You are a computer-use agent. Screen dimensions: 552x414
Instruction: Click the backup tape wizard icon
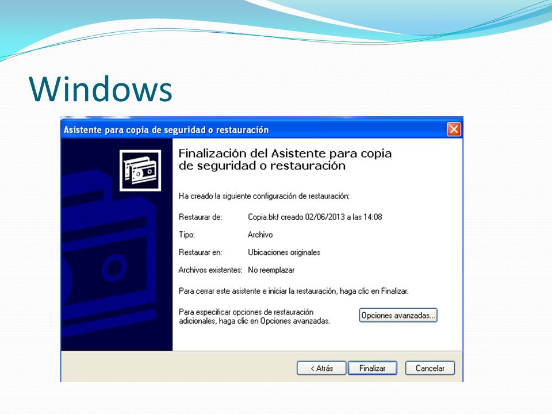point(140,170)
